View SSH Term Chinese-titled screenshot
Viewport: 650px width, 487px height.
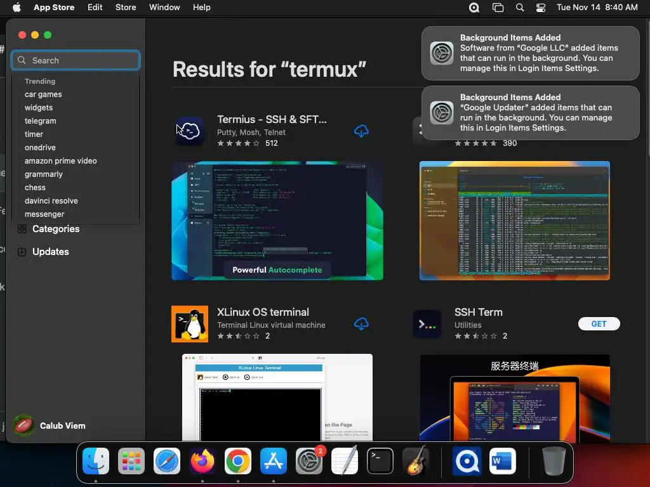(514, 398)
